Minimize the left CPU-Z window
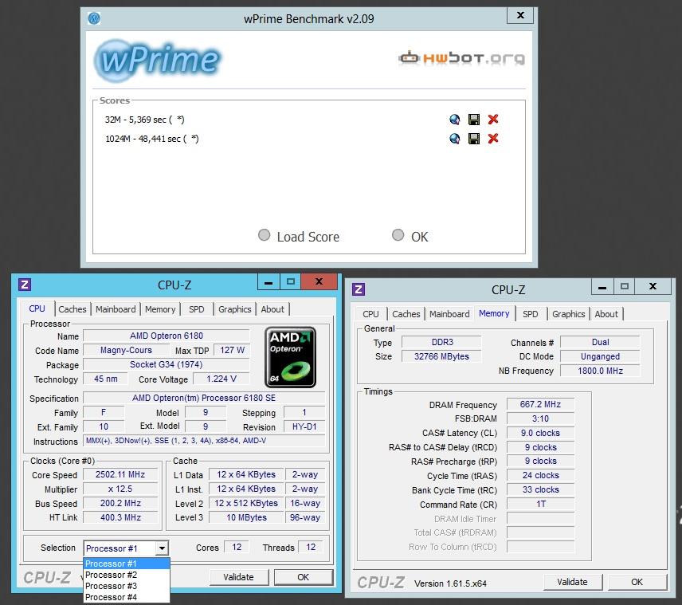682x605 pixels. point(268,282)
